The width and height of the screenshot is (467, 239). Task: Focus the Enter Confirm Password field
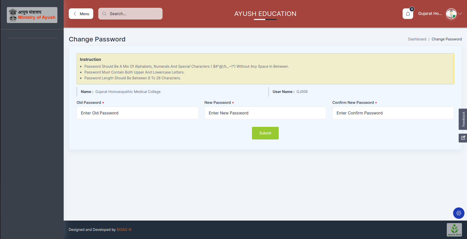click(393, 113)
